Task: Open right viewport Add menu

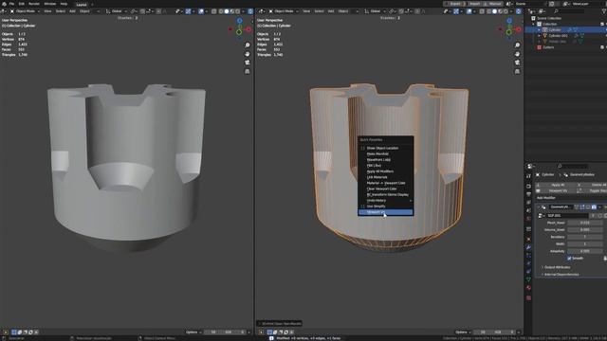Action: click(x=331, y=11)
